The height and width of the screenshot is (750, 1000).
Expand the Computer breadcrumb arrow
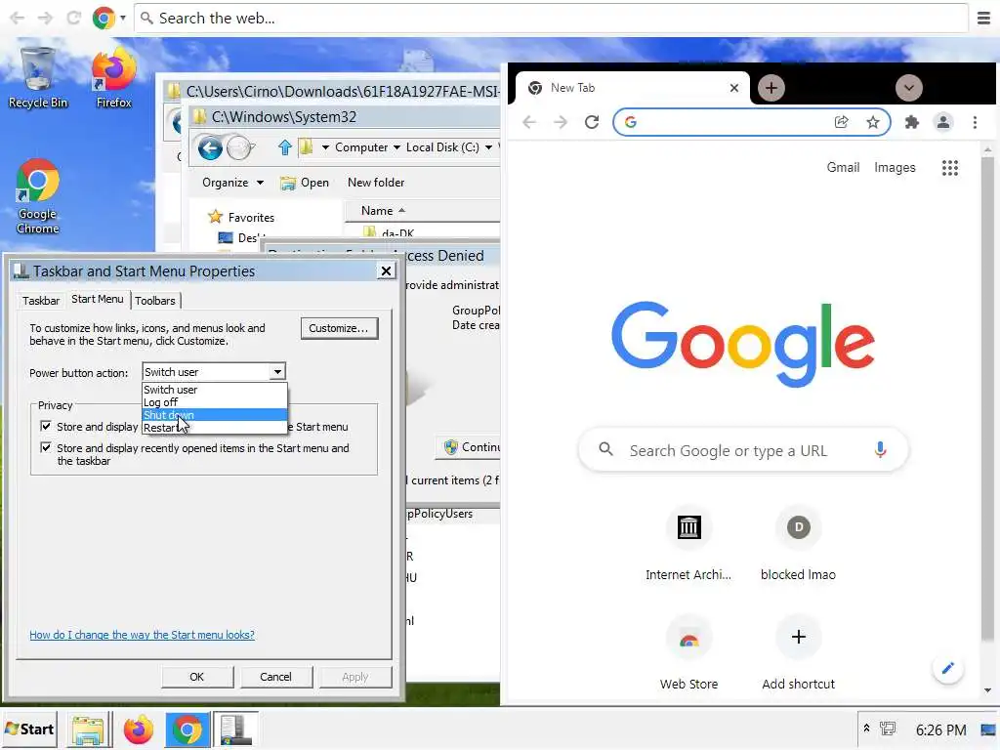coord(396,147)
